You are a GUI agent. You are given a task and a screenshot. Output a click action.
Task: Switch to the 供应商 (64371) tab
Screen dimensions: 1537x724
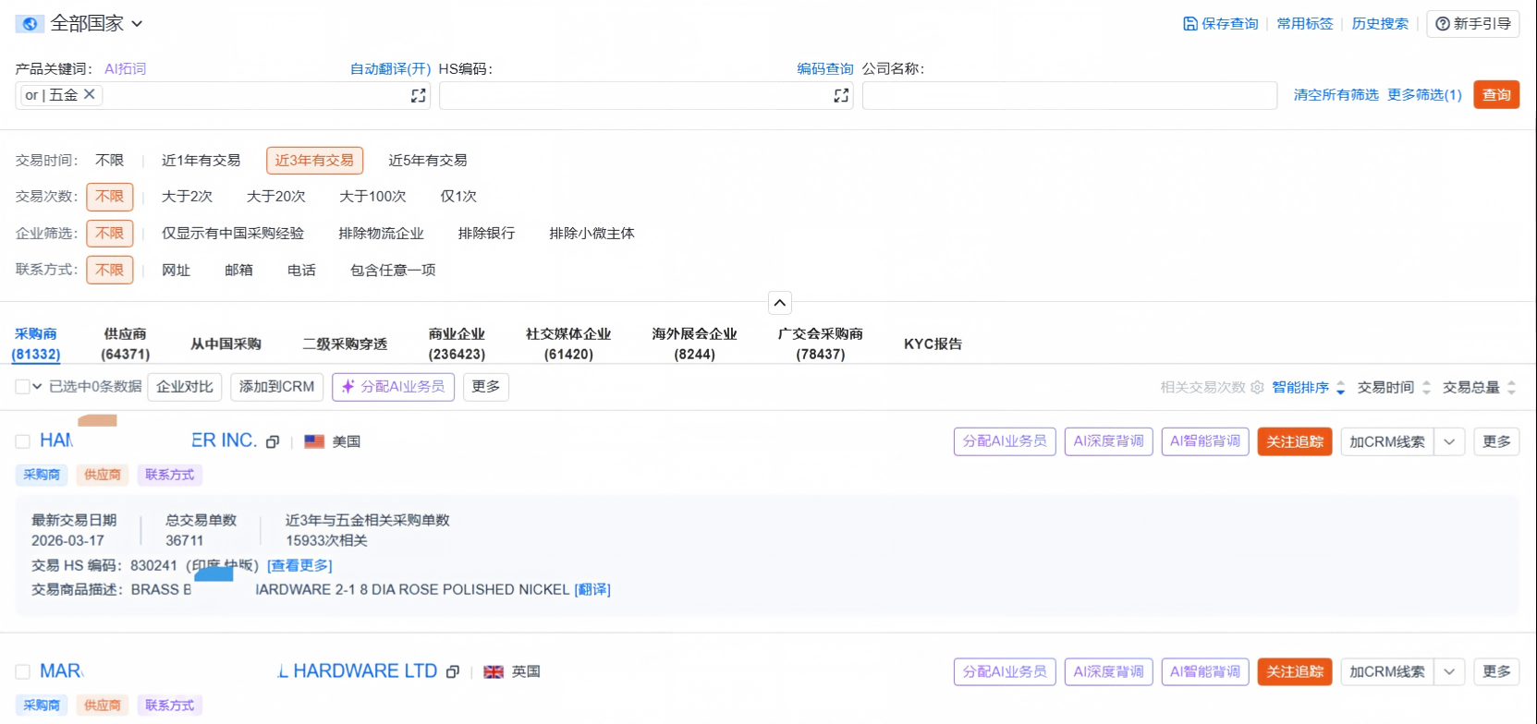point(125,344)
